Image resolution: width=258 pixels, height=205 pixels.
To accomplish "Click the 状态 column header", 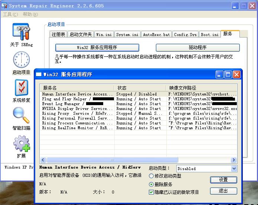I will [x=140, y=88].
